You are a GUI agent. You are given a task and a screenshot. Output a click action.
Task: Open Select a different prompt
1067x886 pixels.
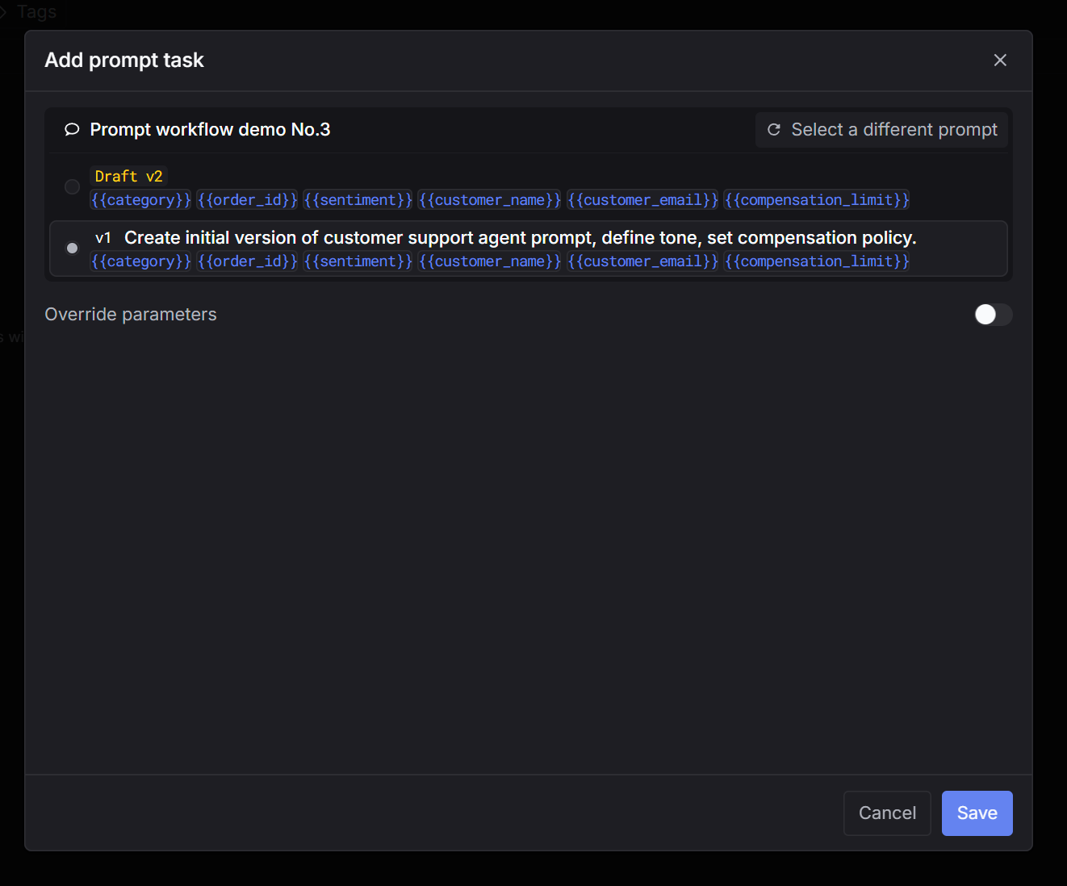881,129
